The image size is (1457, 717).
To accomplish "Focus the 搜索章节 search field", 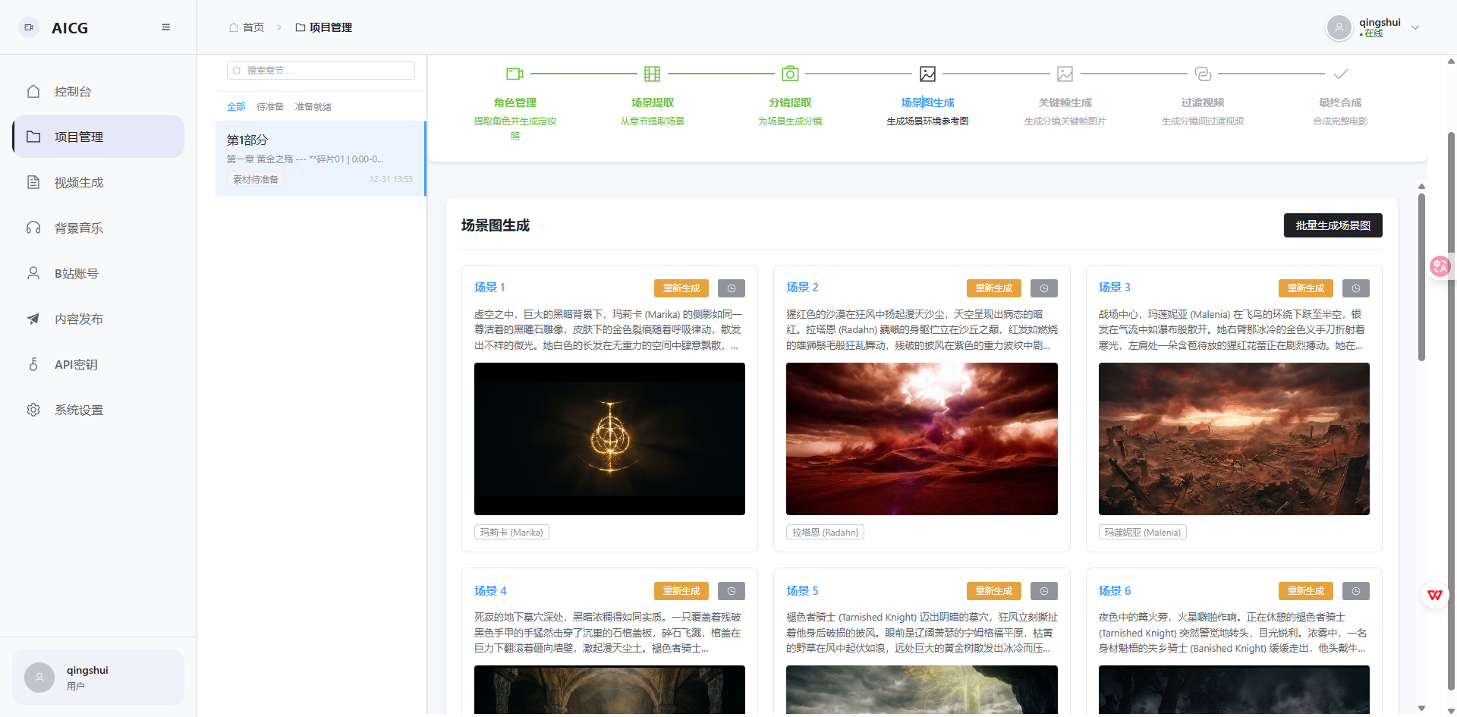I will tap(321, 71).
